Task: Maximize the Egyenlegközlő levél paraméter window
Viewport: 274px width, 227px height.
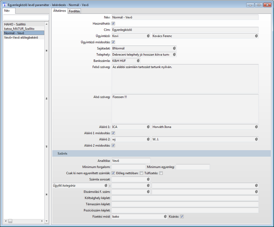Action: [259, 5]
